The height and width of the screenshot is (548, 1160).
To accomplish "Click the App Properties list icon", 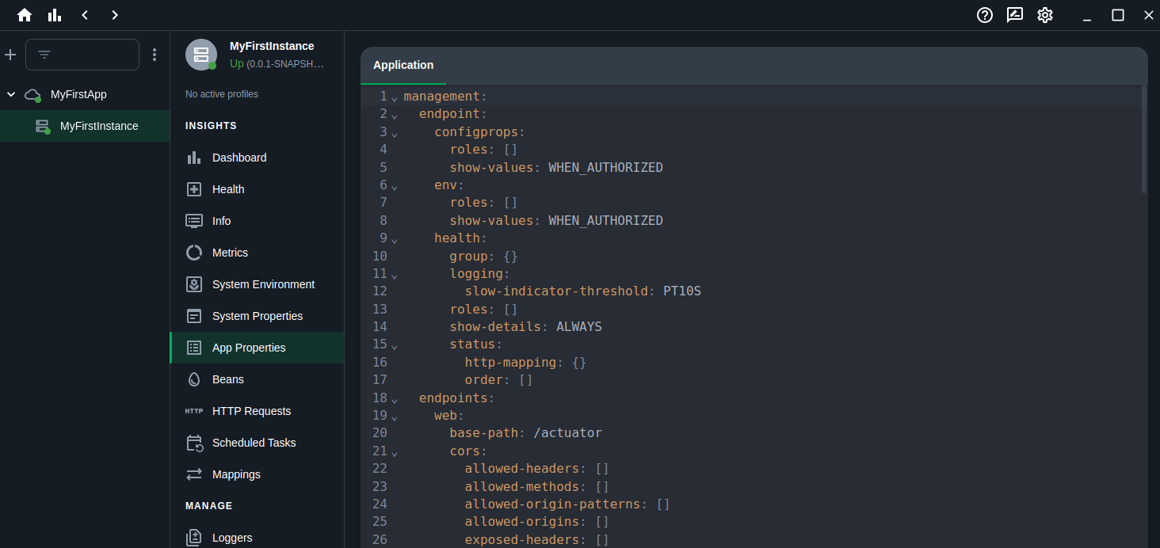I will coord(194,348).
